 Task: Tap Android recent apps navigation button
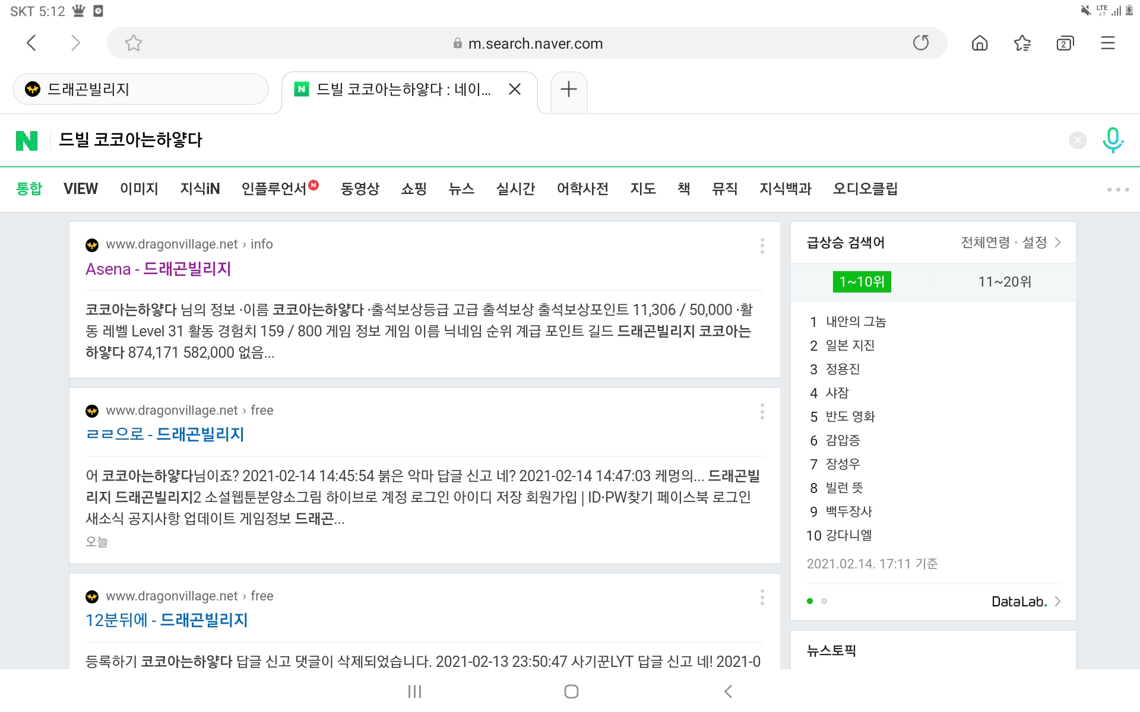coord(414,691)
